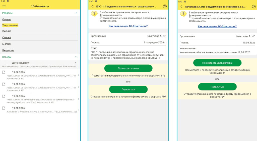
Task: Click document icon of Заявление о возврате налога entry
Action: point(4,108)
